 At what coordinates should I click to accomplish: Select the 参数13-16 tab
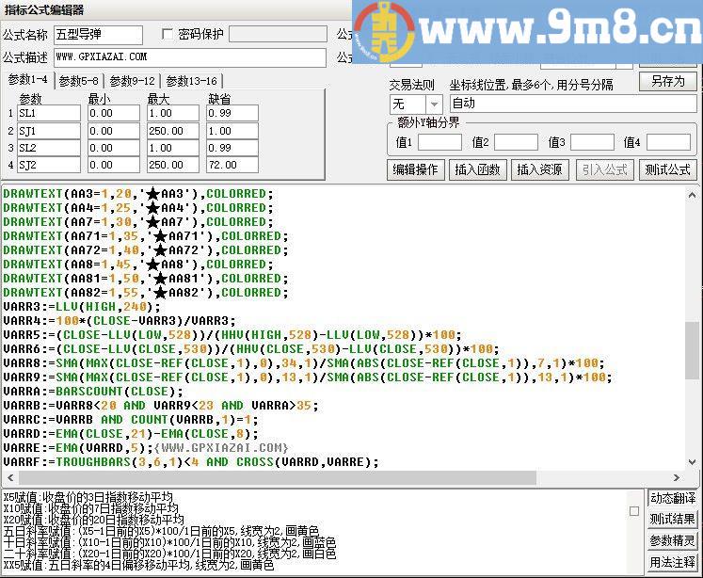click(191, 81)
